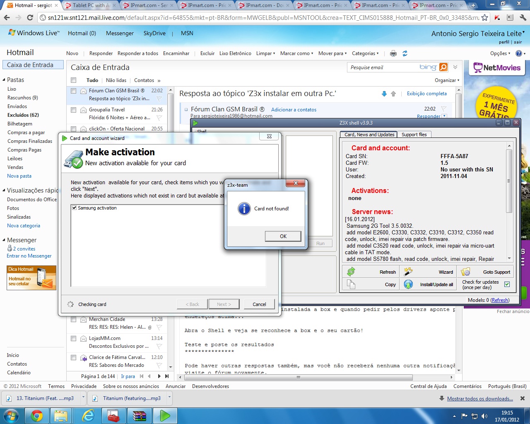
Task: Click the Copy icon in Z3X shell
Action: pos(351,284)
